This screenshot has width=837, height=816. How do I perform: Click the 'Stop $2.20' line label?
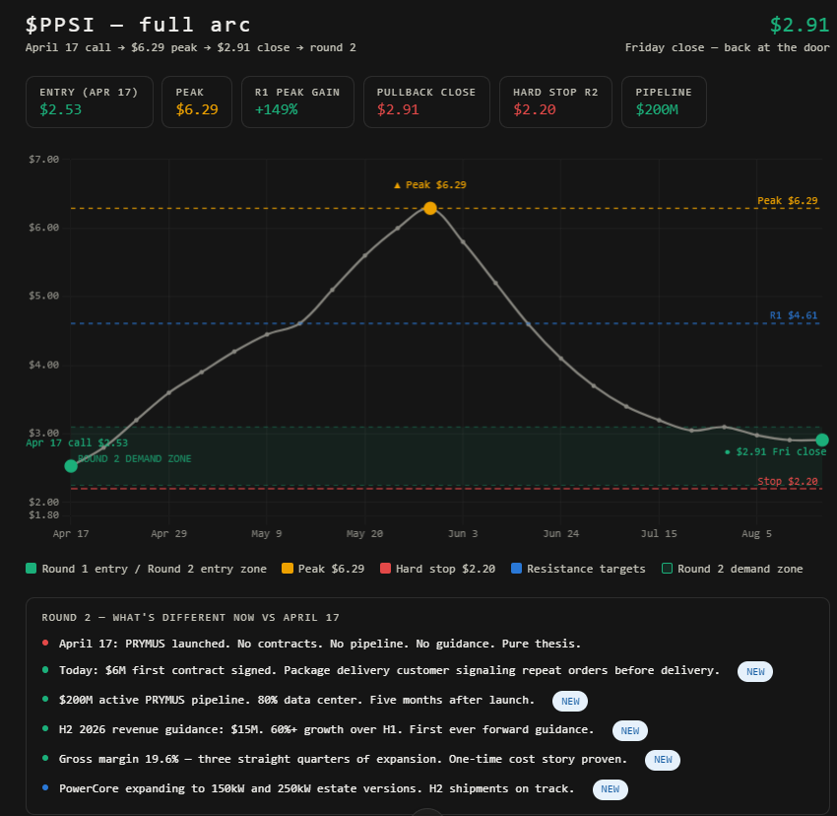click(x=788, y=481)
